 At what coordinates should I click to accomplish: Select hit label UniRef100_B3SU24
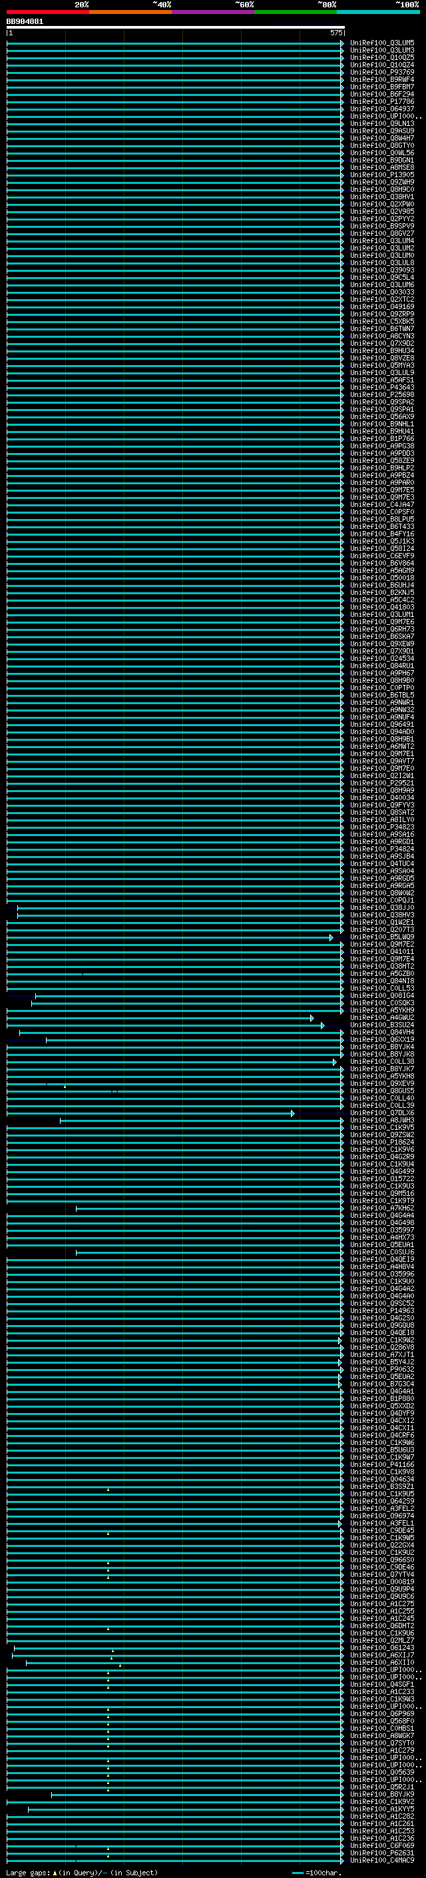pos(382,1025)
